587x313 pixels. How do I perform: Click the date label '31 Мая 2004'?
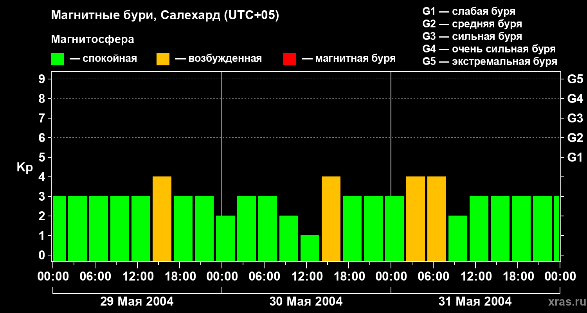click(475, 301)
